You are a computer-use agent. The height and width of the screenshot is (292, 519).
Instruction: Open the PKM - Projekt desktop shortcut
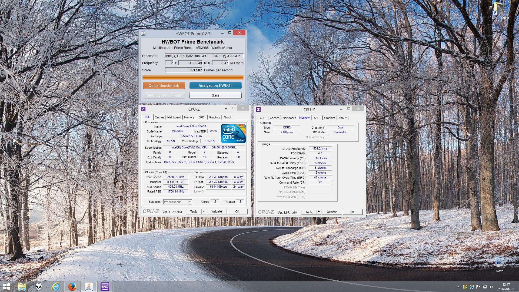point(499,11)
